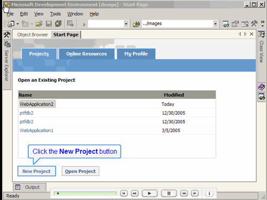Click the fast-forward playback button
The image size is (267, 200).
click(184, 193)
